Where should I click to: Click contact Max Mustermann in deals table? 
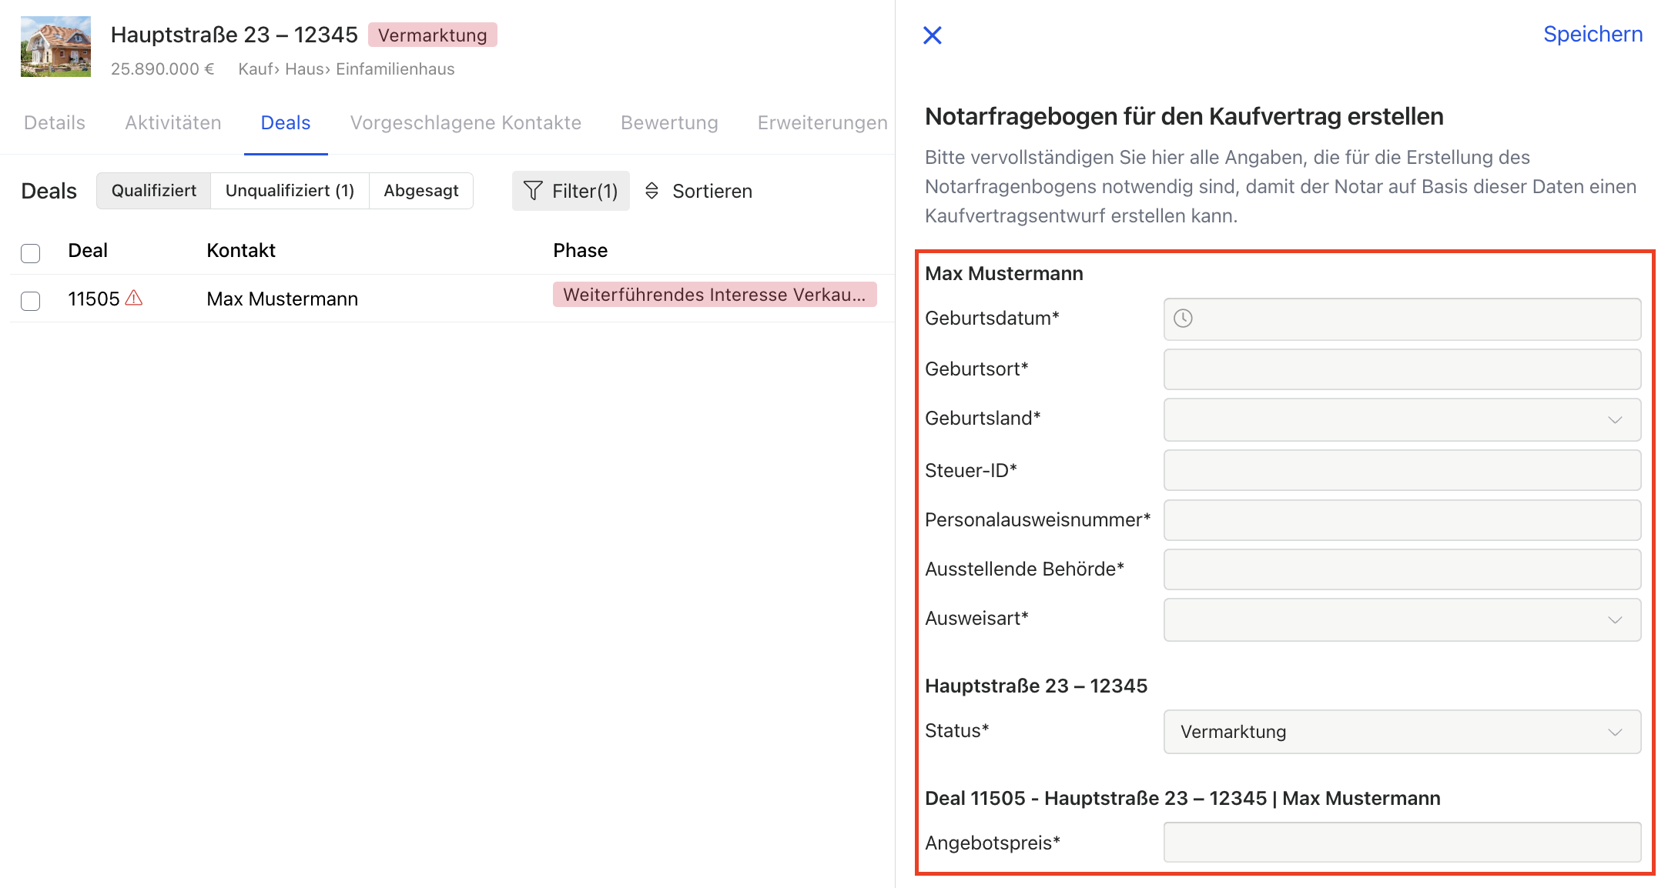click(282, 299)
